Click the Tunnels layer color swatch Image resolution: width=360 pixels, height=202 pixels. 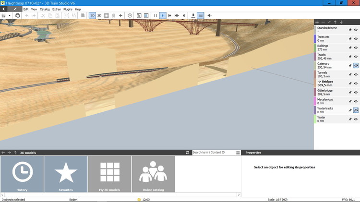315,74
